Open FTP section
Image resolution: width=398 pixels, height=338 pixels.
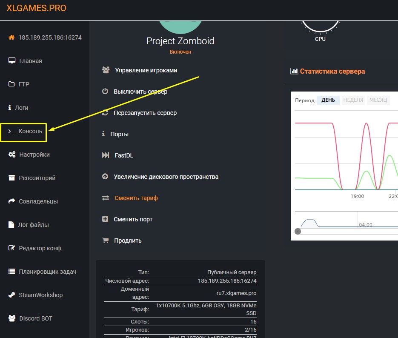click(24, 84)
